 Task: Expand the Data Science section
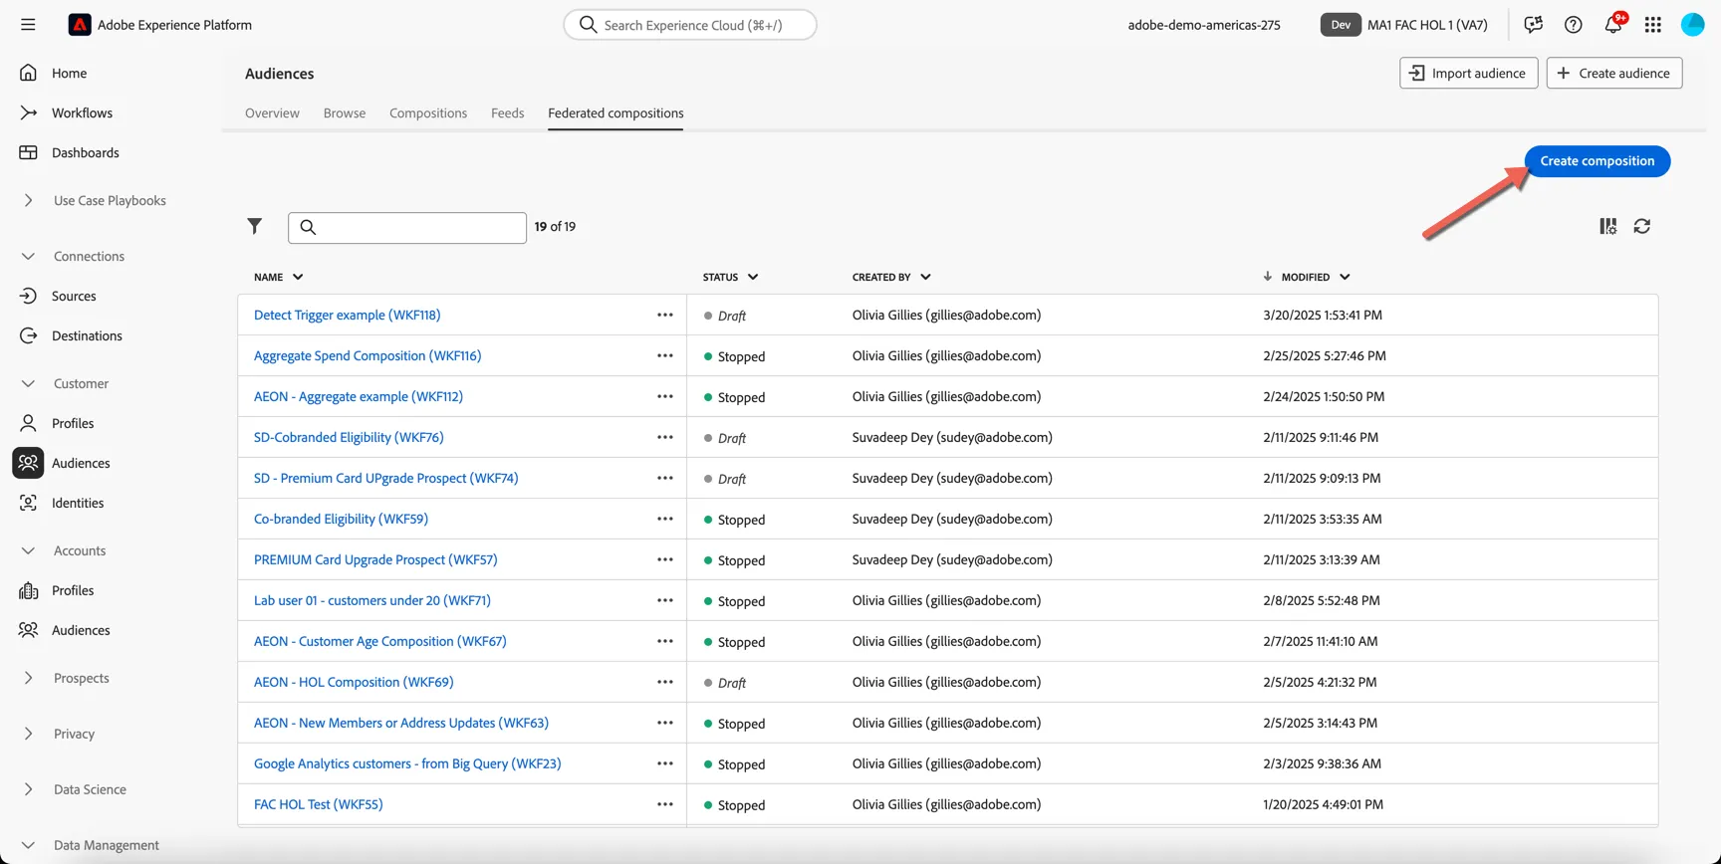tap(28, 789)
